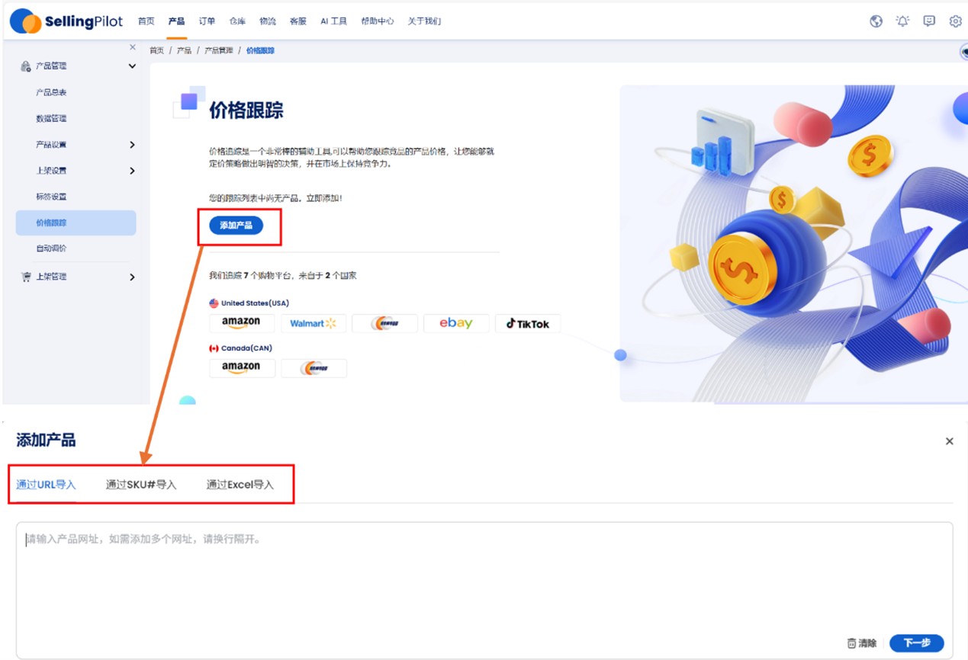Select 价格跟踪 in sidebar
Image resolution: width=968 pixels, height=660 pixels.
(76, 223)
